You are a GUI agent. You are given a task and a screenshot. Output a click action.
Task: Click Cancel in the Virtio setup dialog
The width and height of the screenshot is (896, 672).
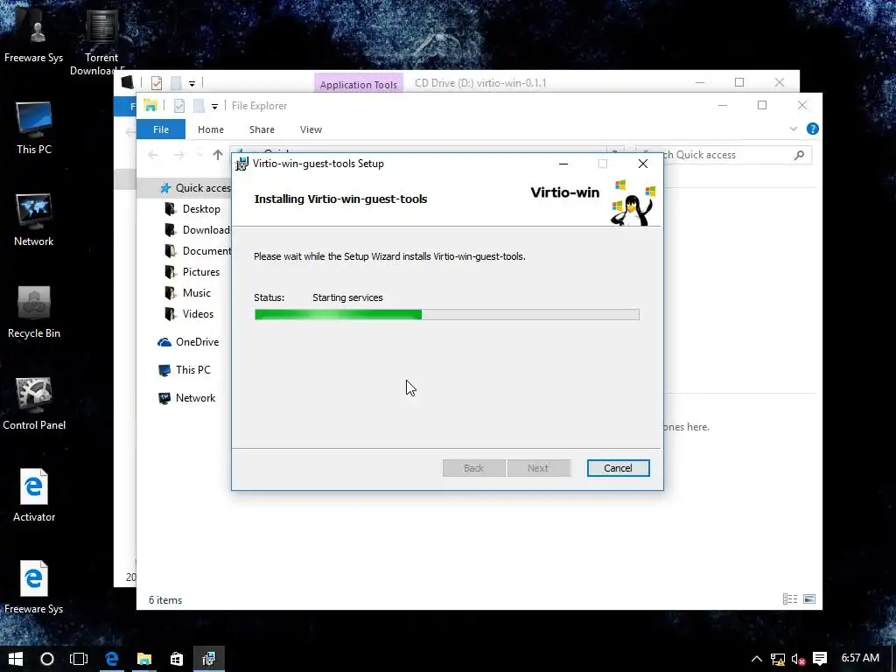click(x=618, y=468)
